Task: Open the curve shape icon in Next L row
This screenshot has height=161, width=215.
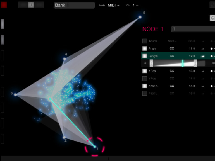Action: point(202,94)
